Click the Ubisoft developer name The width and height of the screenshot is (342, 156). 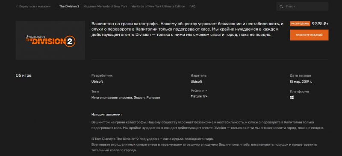coord(97,81)
